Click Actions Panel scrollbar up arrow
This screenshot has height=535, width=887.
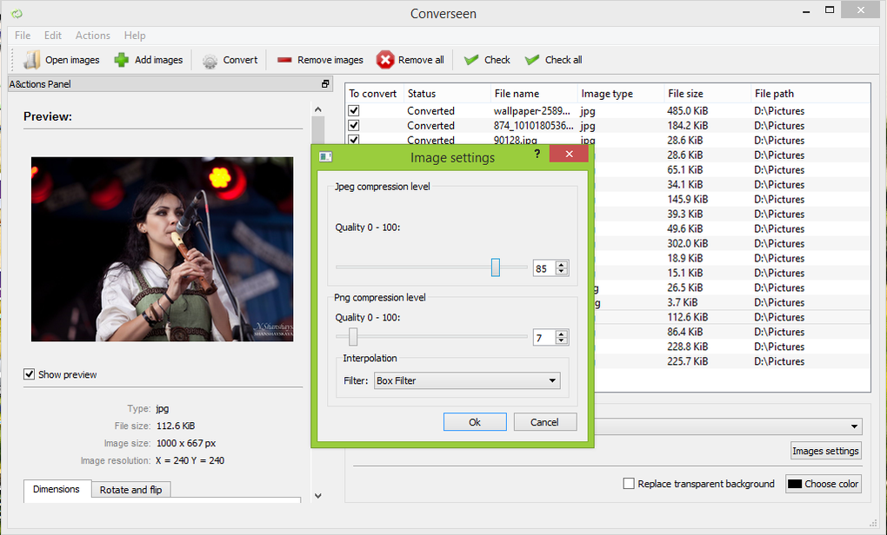(318, 109)
